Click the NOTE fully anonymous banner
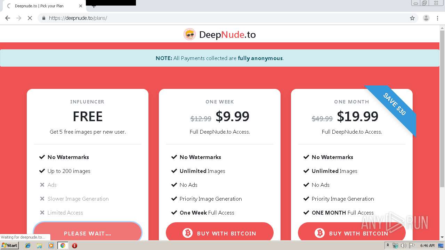The width and height of the screenshot is (445, 250). [x=220, y=58]
